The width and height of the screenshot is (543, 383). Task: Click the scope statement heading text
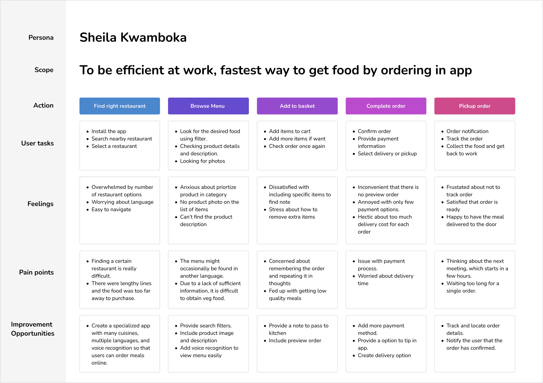[276, 70]
